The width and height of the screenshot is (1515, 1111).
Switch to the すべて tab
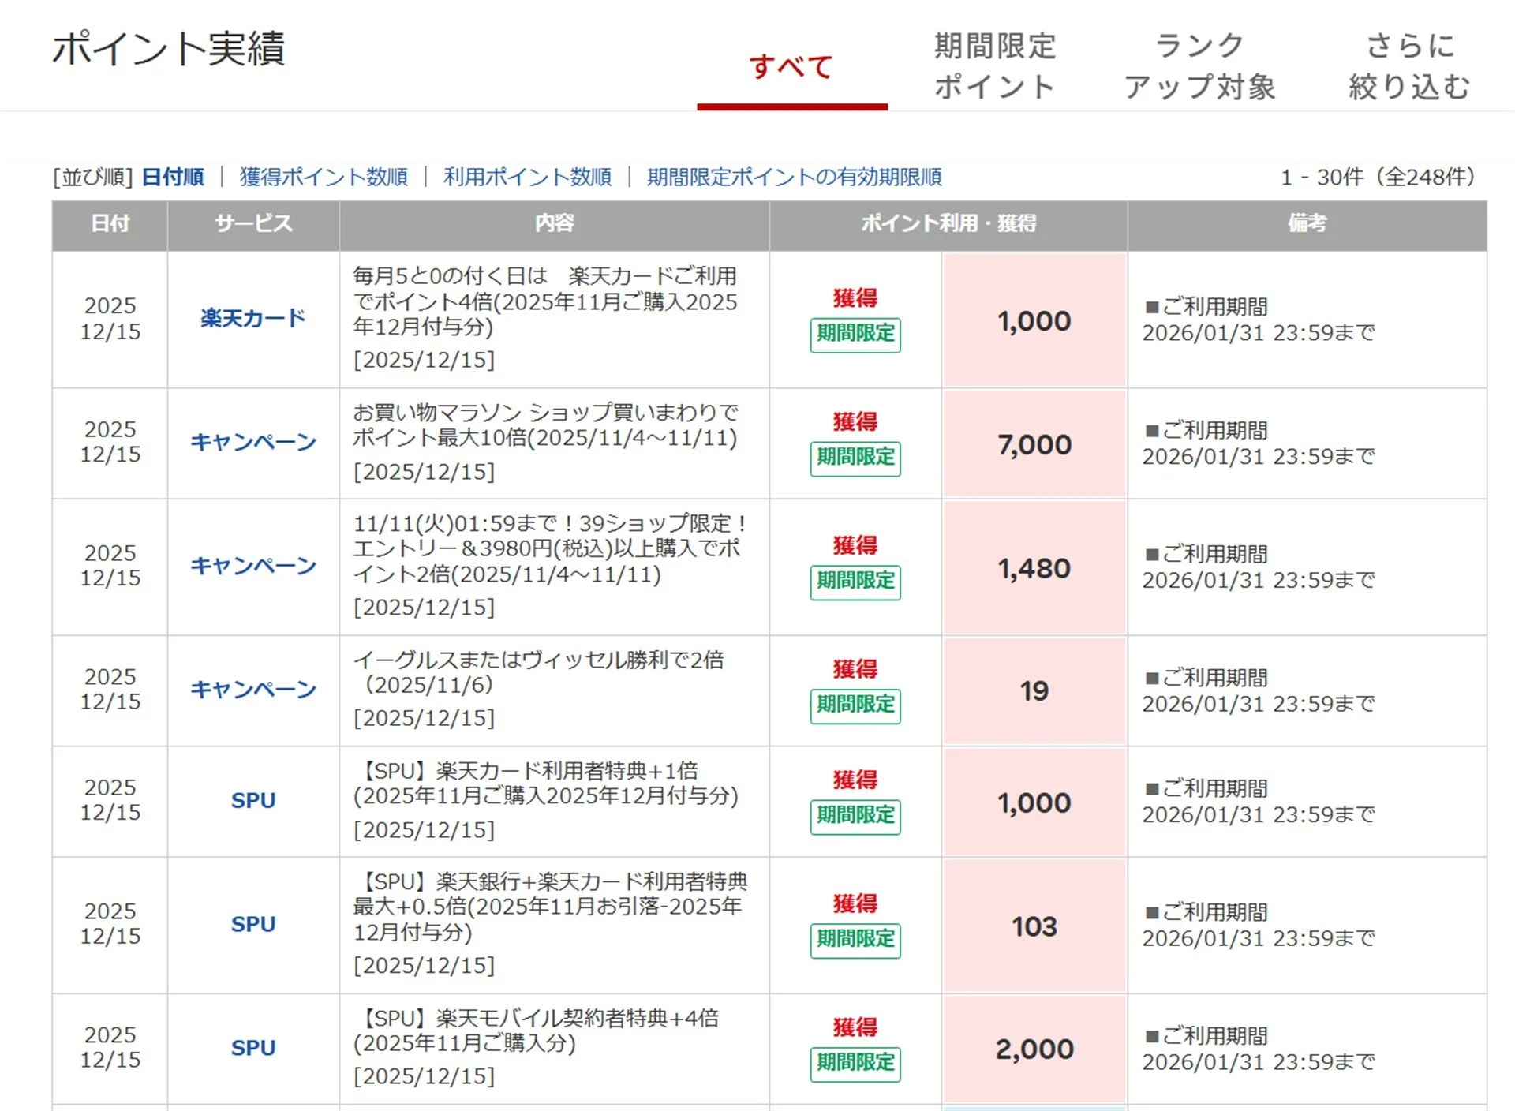tap(791, 67)
